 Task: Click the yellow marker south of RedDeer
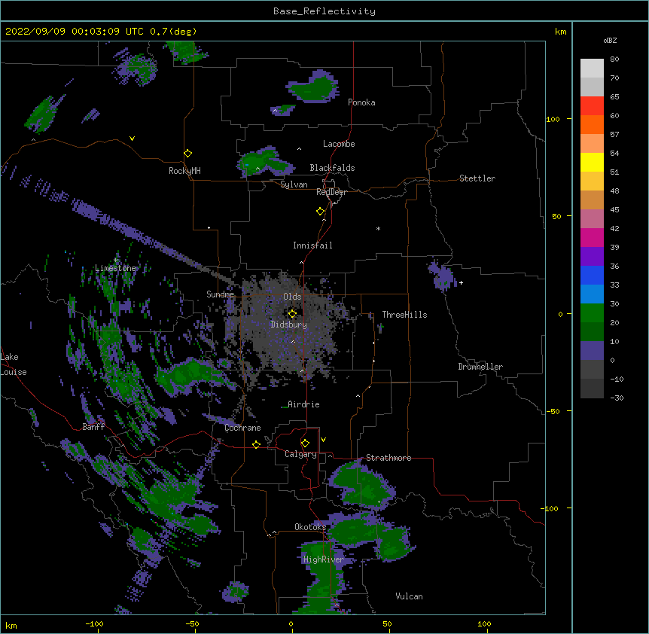pyautogui.click(x=321, y=212)
